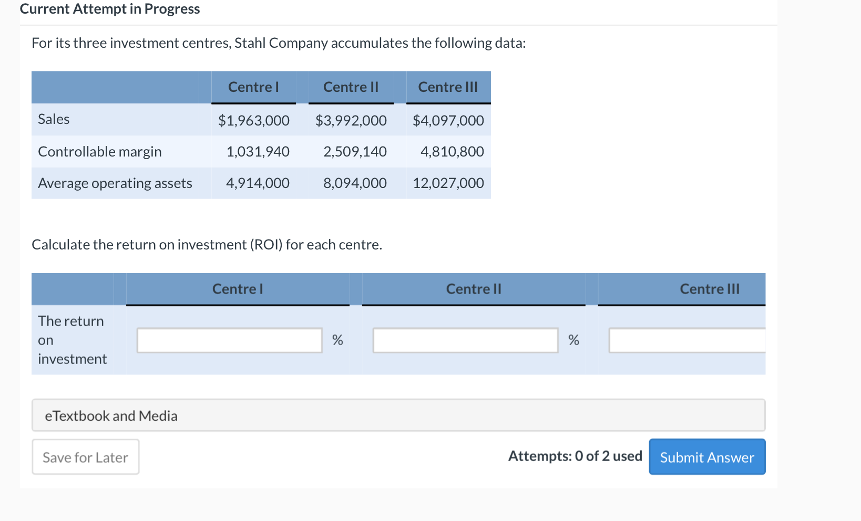
Task: Click the Attempts: 0 of 2 used text
Action: coord(575,456)
